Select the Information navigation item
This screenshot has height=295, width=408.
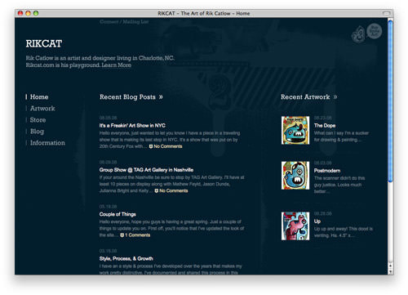point(47,143)
